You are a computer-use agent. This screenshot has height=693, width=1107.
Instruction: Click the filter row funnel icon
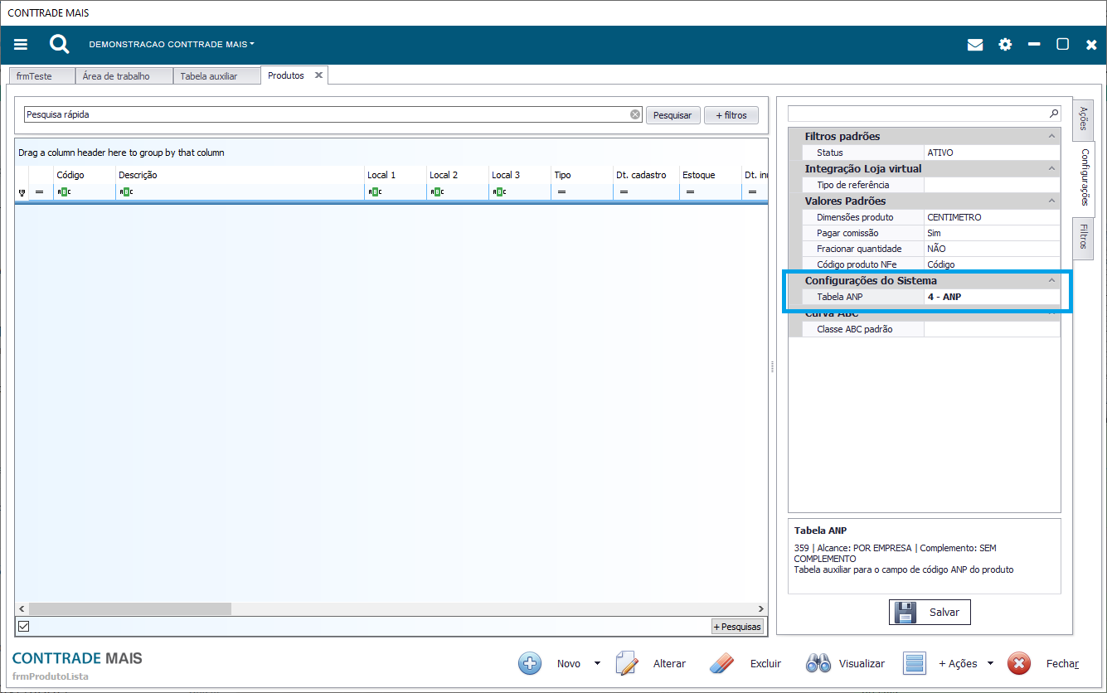tap(22, 192)
